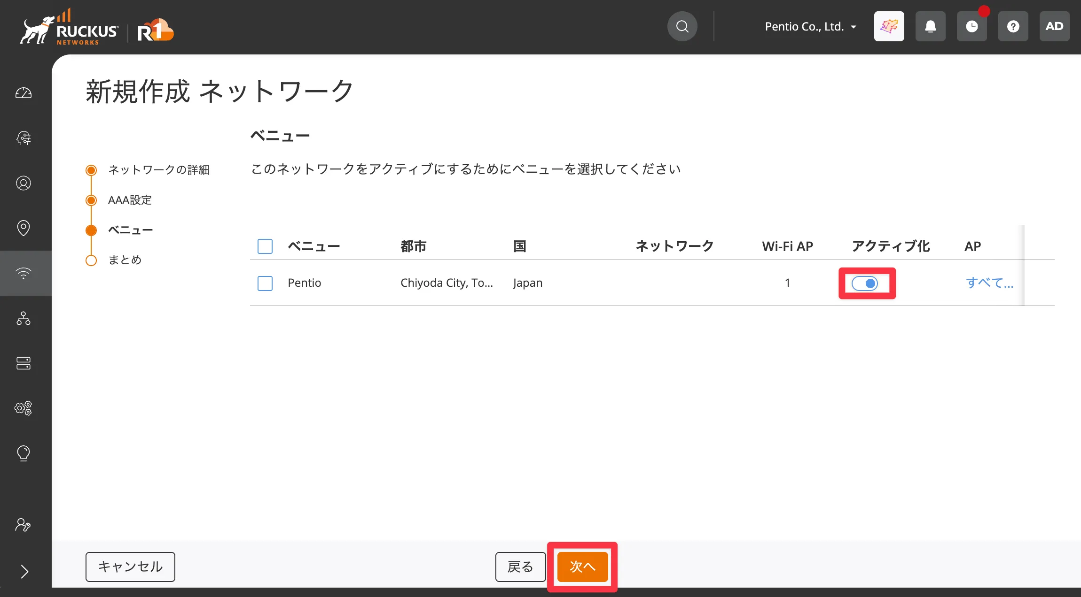Sort by the ベニュー column header
Image resolution: width=1081 pixels, height=597 pixels.
(314, 246)
